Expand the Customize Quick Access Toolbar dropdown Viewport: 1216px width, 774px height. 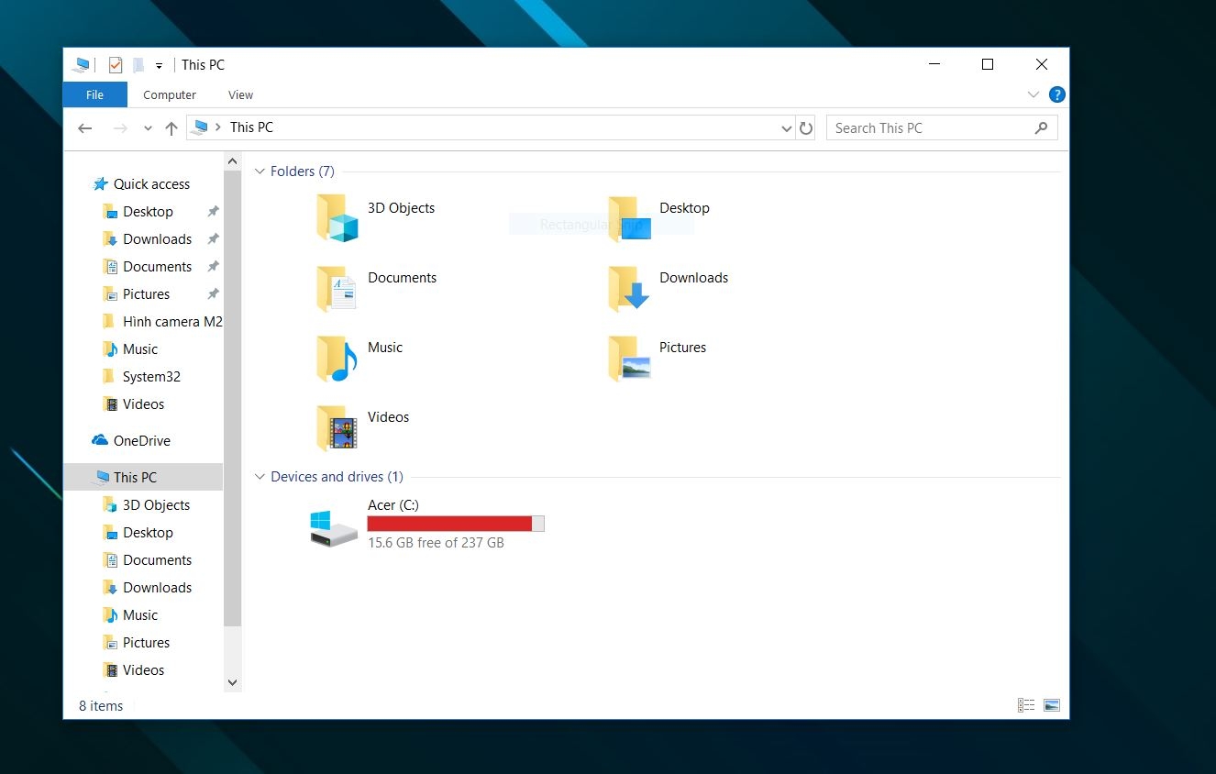point(157,64)
